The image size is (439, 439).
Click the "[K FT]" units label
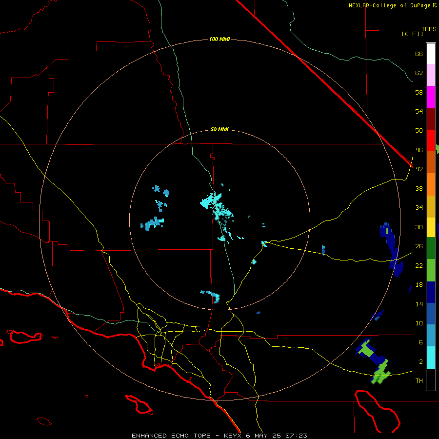(x=412, y=34)
